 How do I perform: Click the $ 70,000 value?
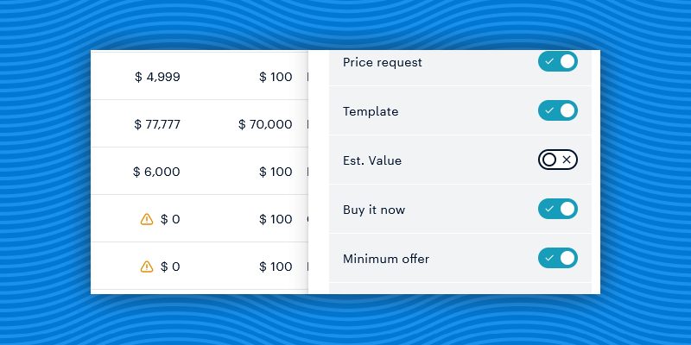(x=265, y=124)
